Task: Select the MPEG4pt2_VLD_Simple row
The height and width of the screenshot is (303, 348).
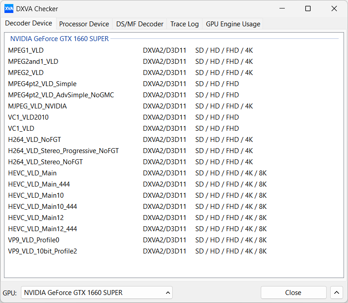Action: click(x=174, y=84)
